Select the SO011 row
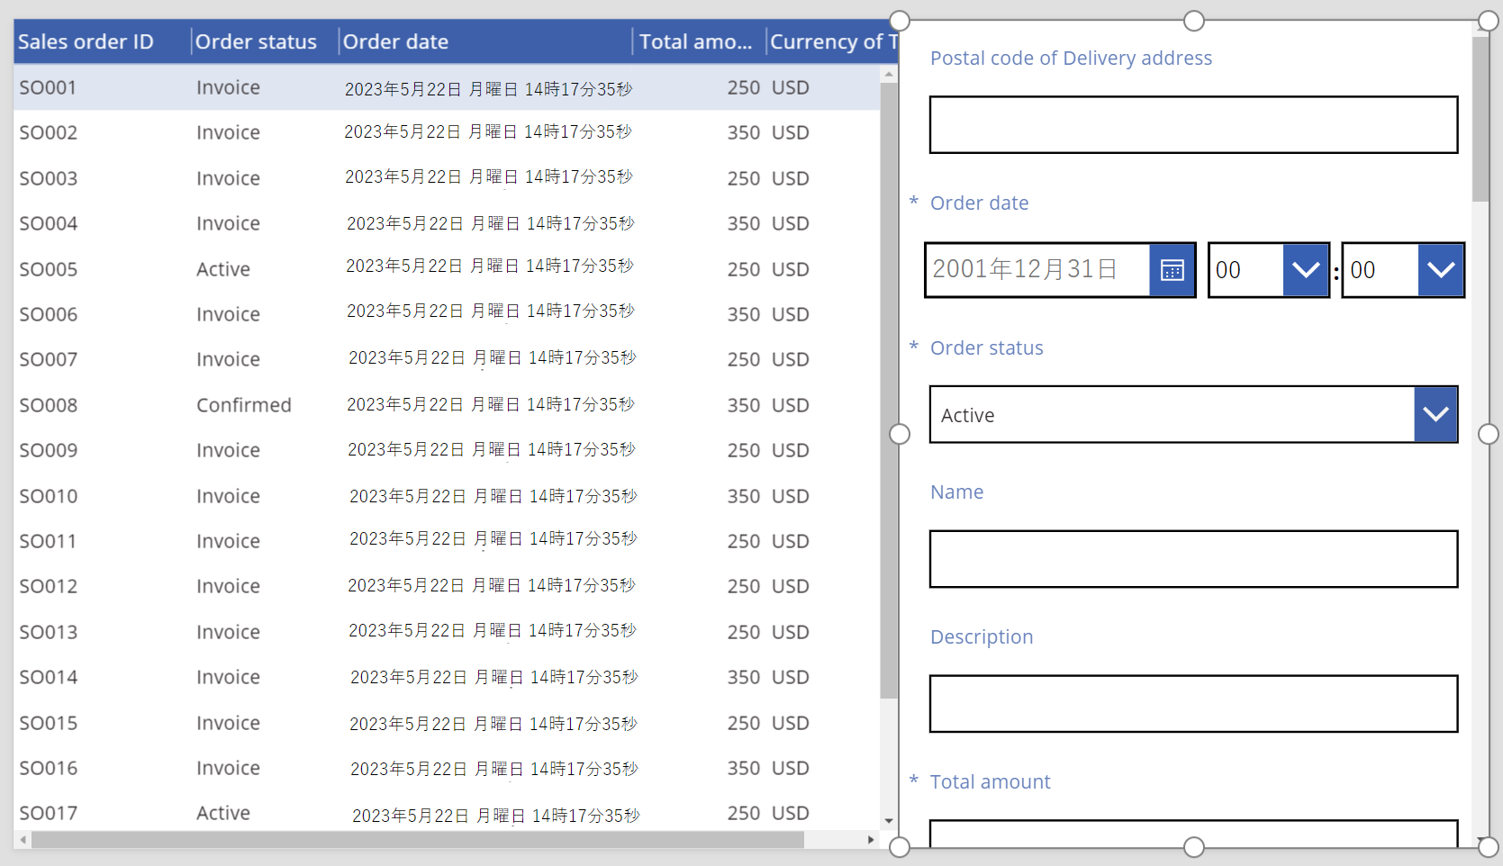 (x=447, y=541)
